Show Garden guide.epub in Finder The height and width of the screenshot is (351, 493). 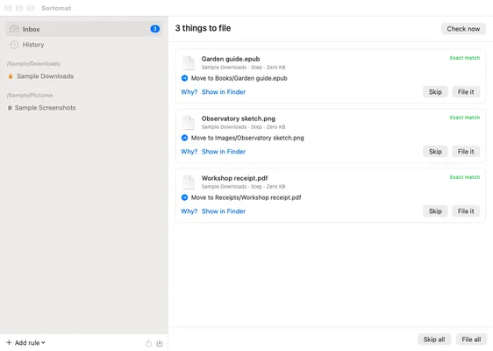tap(224, 92)
